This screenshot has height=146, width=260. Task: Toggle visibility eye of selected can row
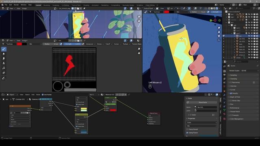252,36
